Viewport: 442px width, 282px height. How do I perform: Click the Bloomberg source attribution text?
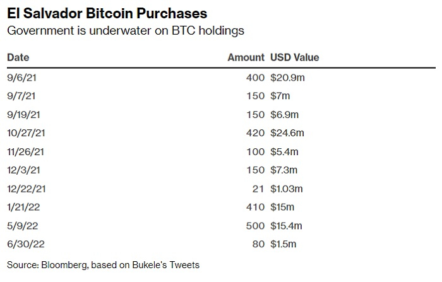(x=103, y=264)
